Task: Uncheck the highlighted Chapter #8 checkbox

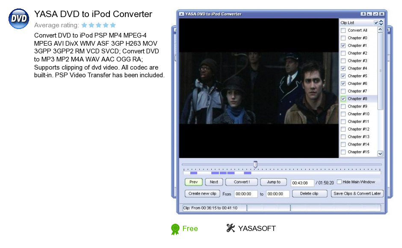Action: point(343,99)
